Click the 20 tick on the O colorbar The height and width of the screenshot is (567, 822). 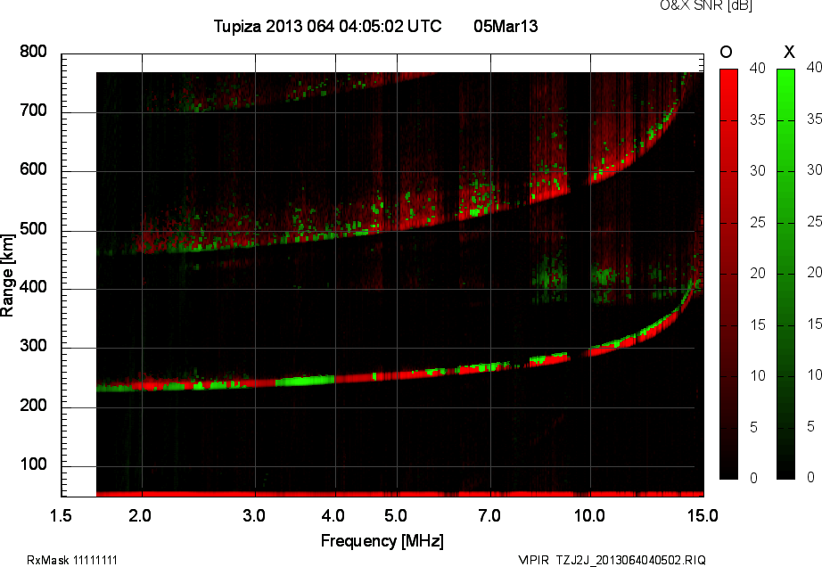tap(758, 274)
